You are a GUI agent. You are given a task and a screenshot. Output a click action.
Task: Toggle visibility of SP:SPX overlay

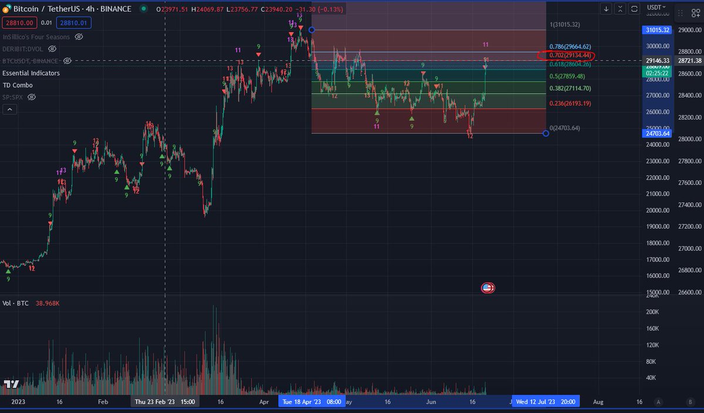point(32,97)
